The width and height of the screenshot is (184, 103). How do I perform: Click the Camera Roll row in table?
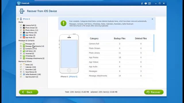119,44
